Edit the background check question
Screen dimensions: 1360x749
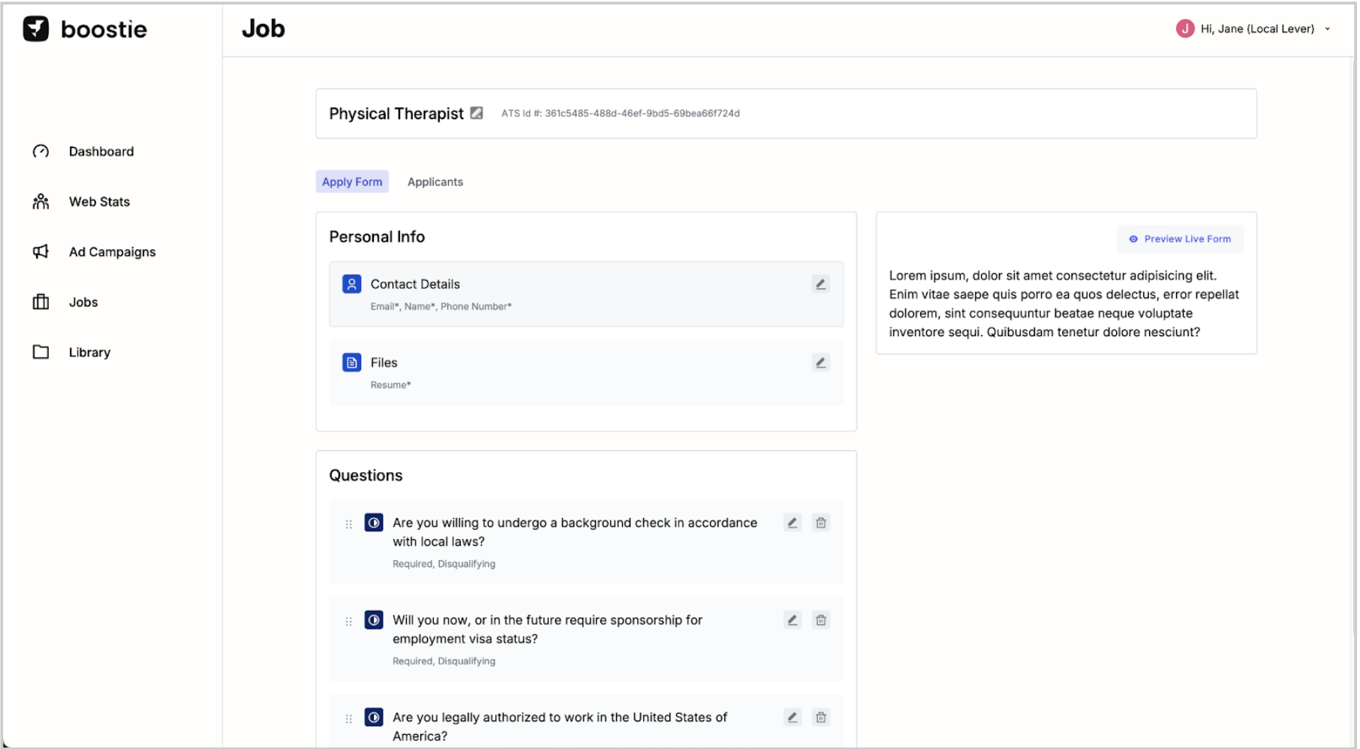(792, 523)
